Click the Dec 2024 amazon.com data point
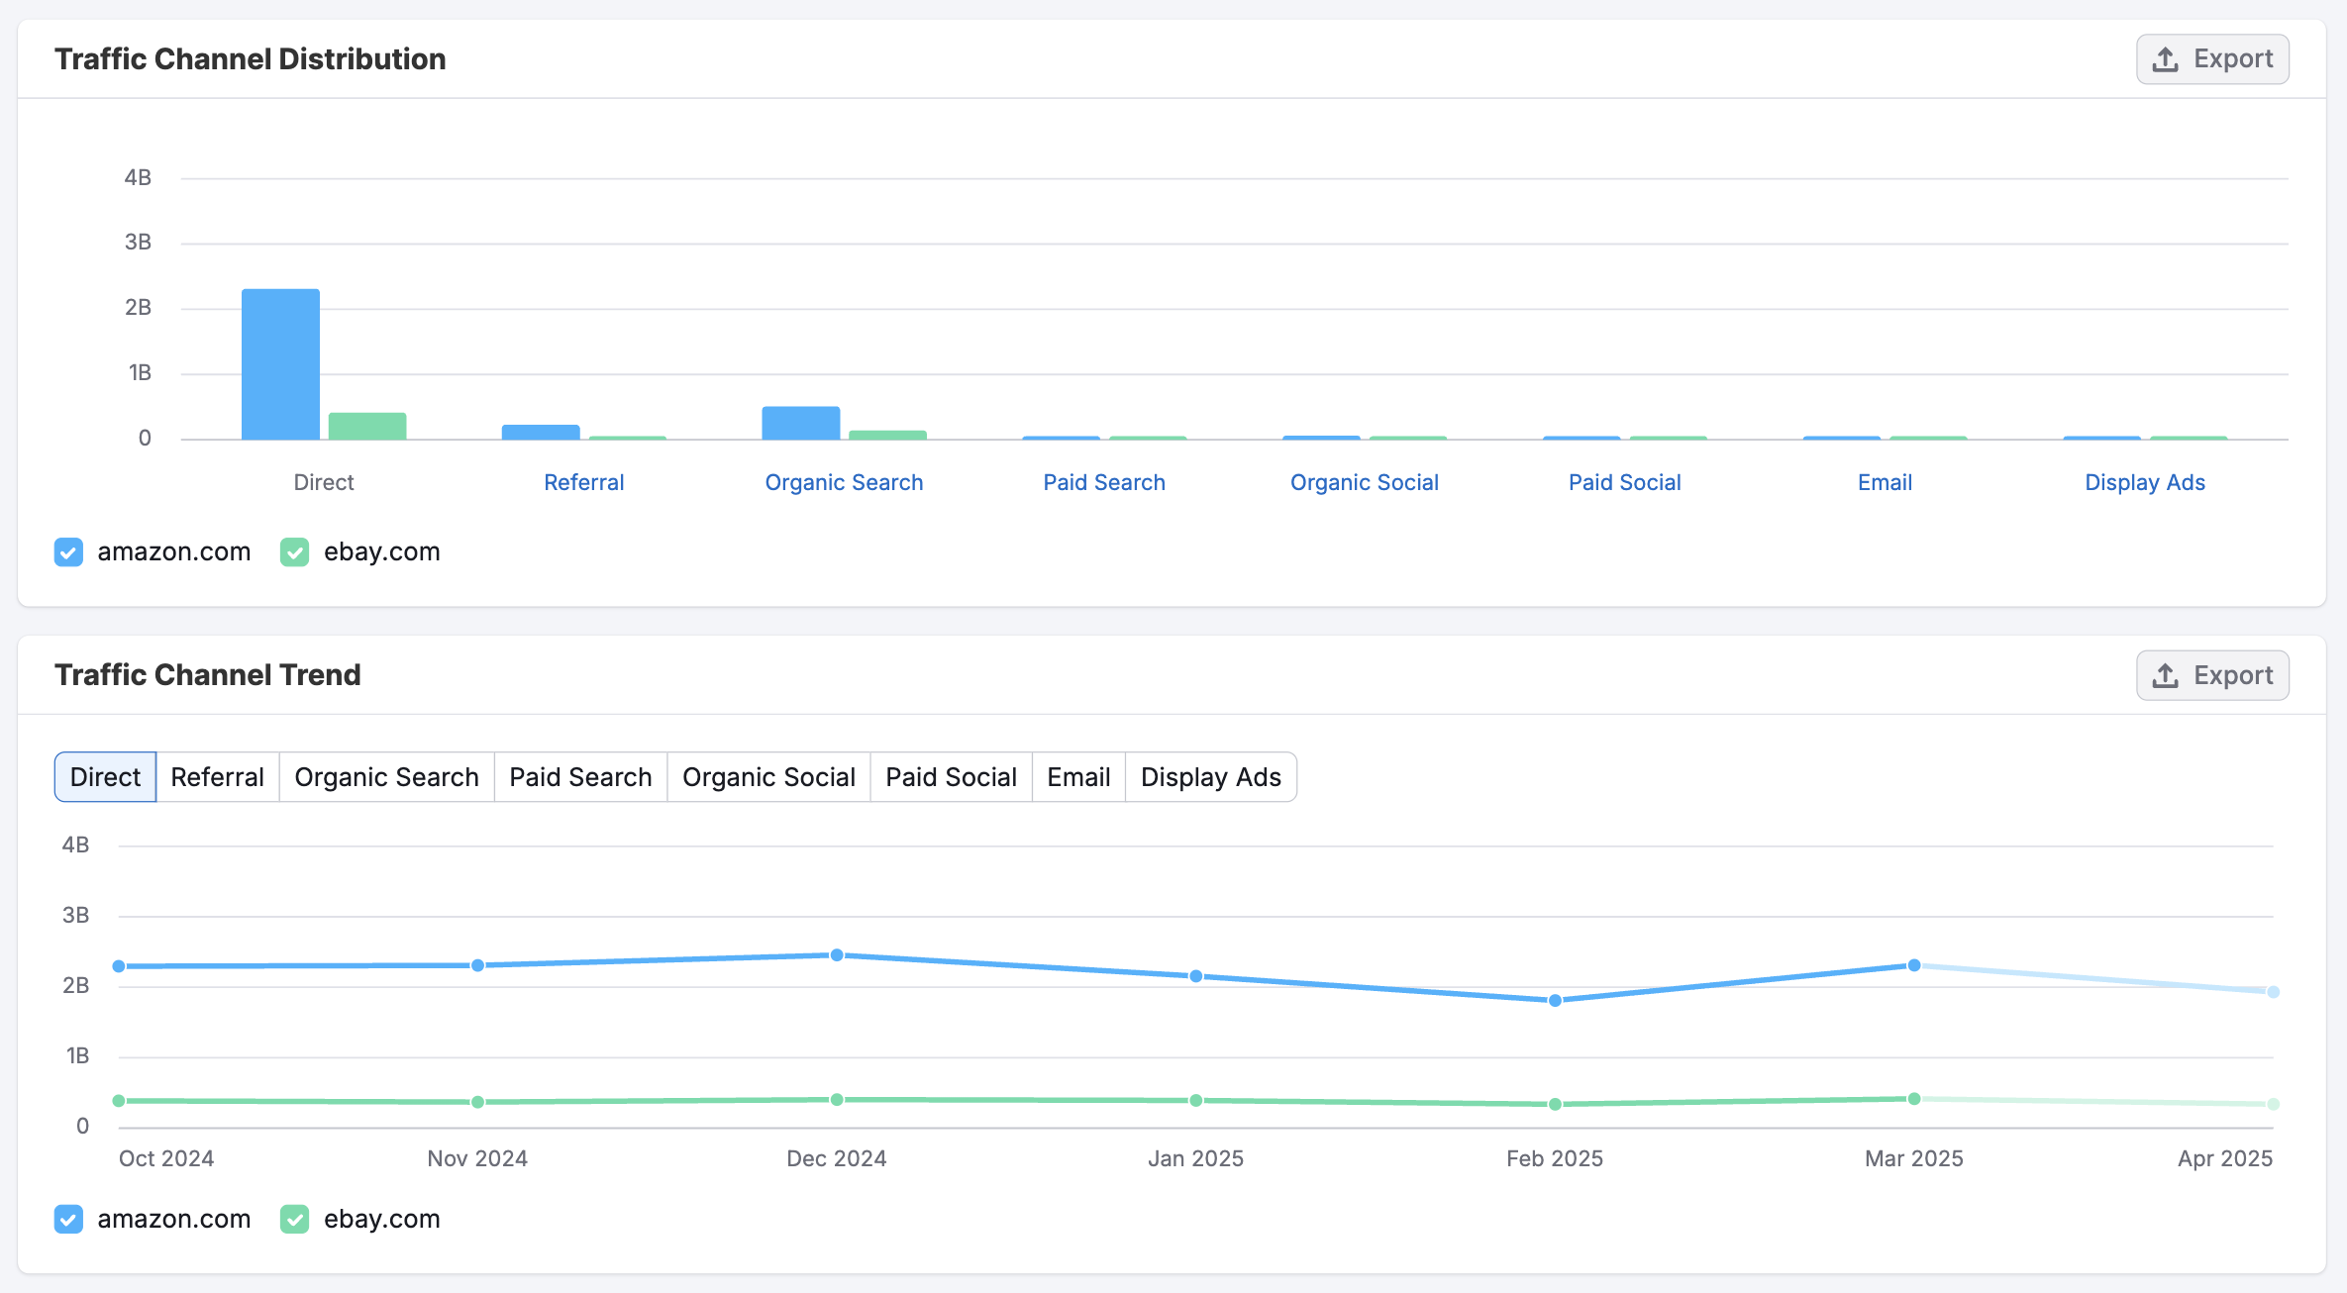This screenshot has width=2347, height=1293. coord(837,955)
